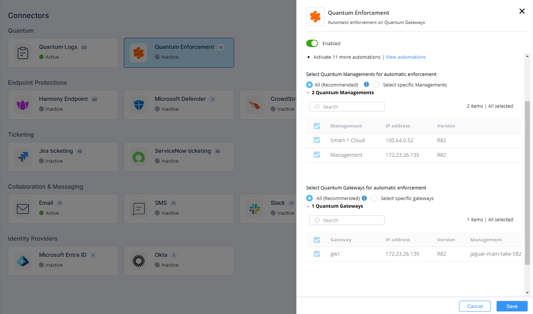This screenshot has width=533, height=314.
Task: Click the Quantum Logs green Active status icon
Action: click(41, 57)
